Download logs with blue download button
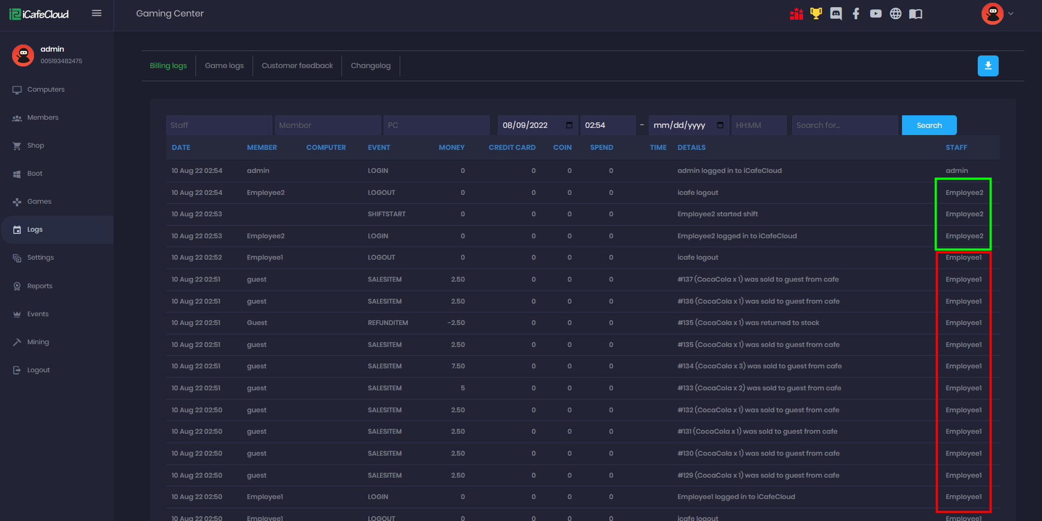1042x521 pixels. point(988,66)
